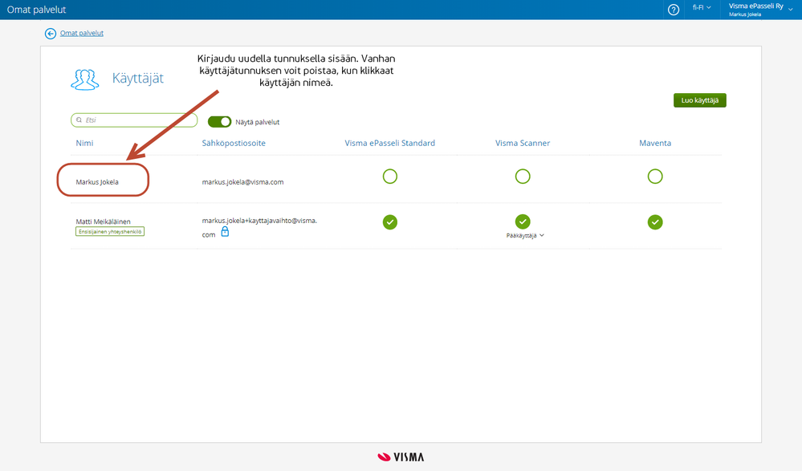The image size is (802, 471).
Task: Open the fi-FI language dropdown
Action: tap(702, 8)
